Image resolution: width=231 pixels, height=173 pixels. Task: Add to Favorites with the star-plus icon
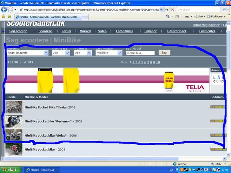pos(9,16)
